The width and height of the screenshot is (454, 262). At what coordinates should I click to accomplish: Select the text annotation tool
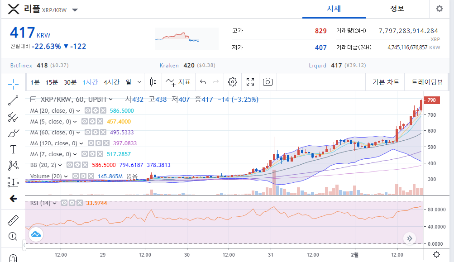[x=13, y=149]
